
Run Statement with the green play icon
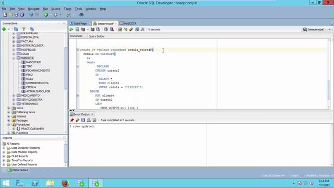(x=71, y=29)
